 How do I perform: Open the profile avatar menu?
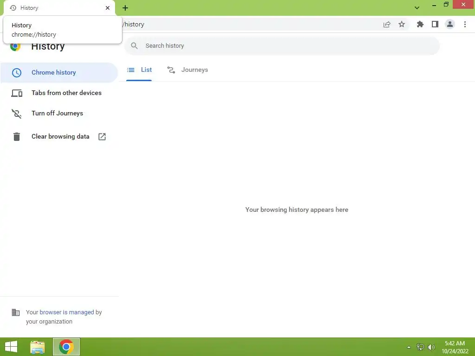click(x=450, y=24)
